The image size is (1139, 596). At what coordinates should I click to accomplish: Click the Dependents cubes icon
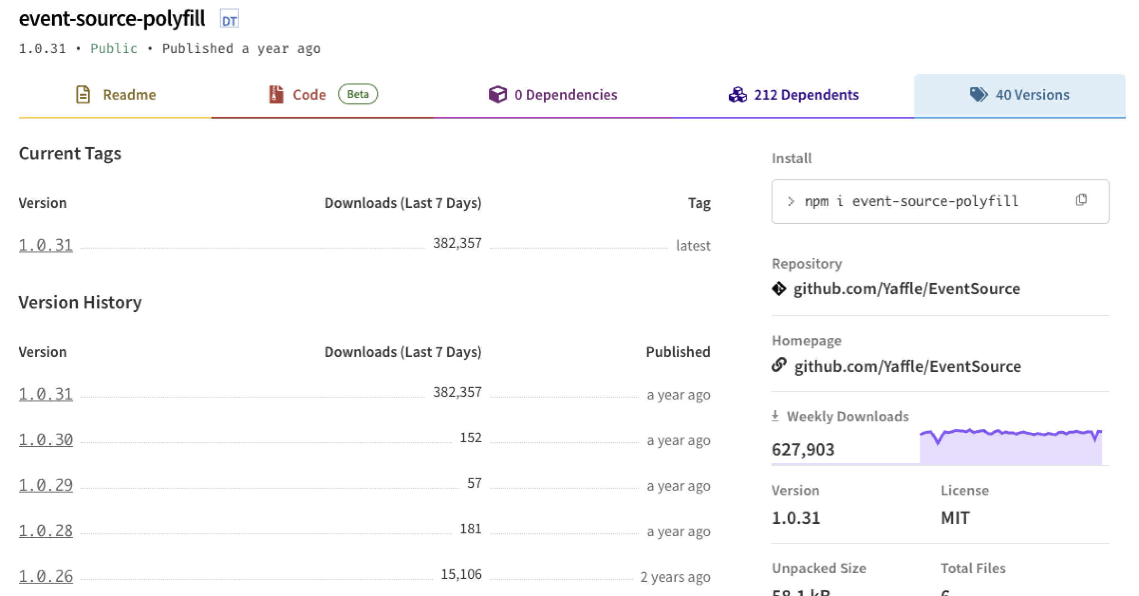pyautogui.click(x=738, y=94)
